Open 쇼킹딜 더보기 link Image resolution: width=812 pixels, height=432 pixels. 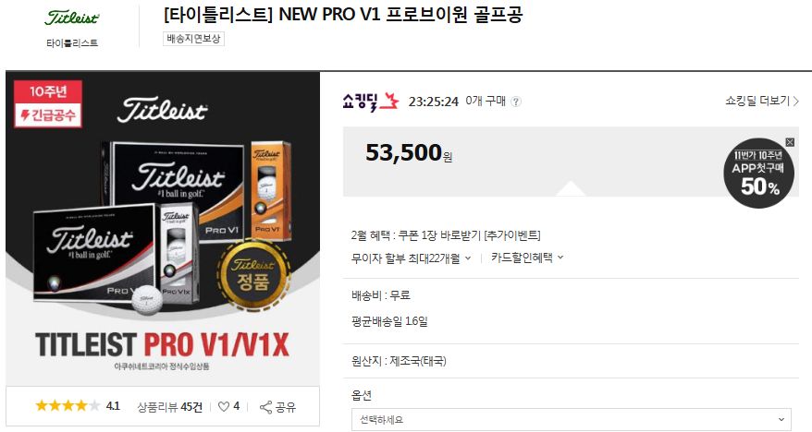pyautogui.click(x=762, y=101)
